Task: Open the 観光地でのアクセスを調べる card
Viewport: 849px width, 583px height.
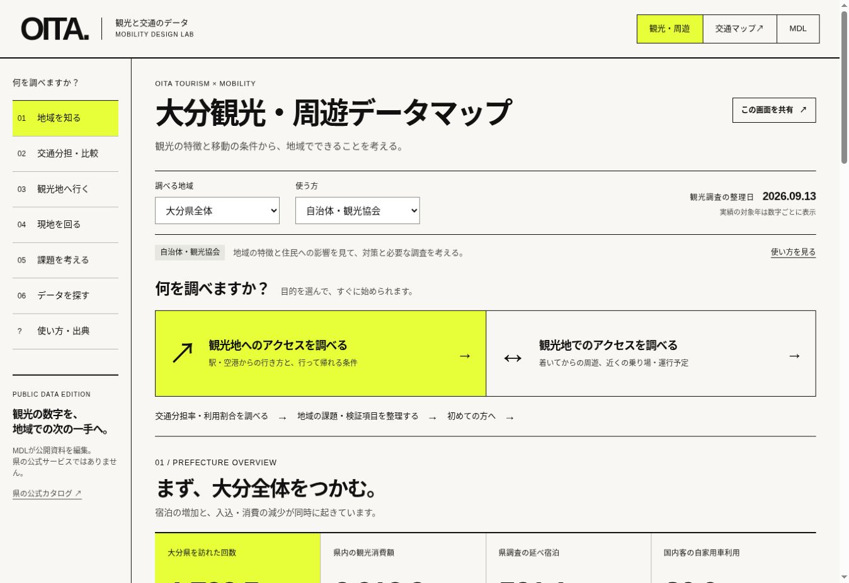Action: pos(651,353)
